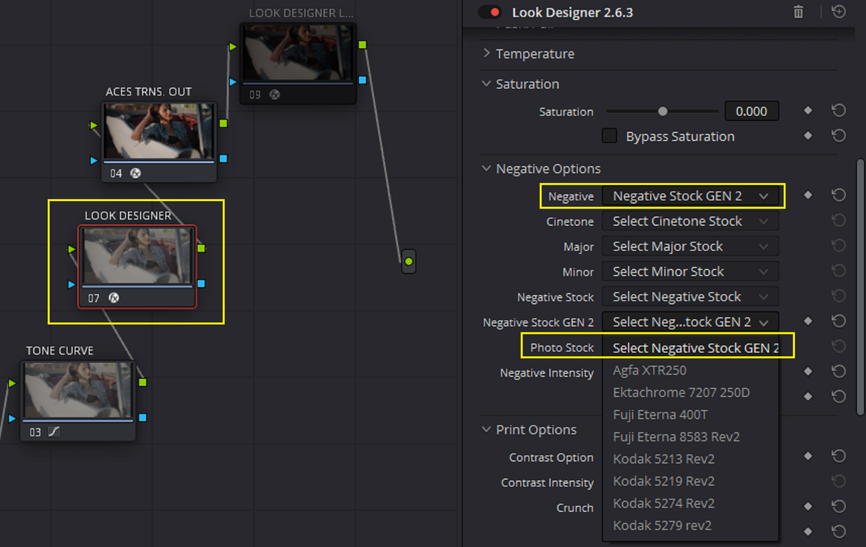Collapse the Print Options section

(486, 429)
